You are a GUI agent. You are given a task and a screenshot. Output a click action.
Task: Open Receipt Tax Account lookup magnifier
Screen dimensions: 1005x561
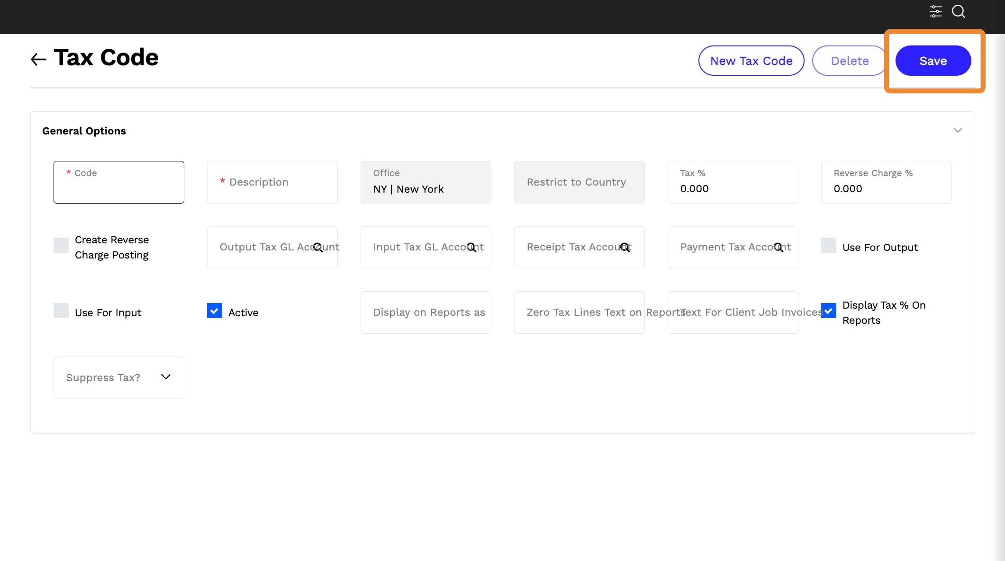tap(625, 247)
